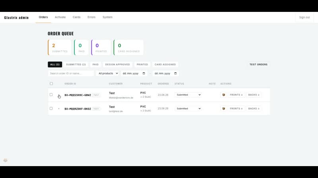Click order ID text BX-MQQRZ8KF-BKOZ

point(78,109)
